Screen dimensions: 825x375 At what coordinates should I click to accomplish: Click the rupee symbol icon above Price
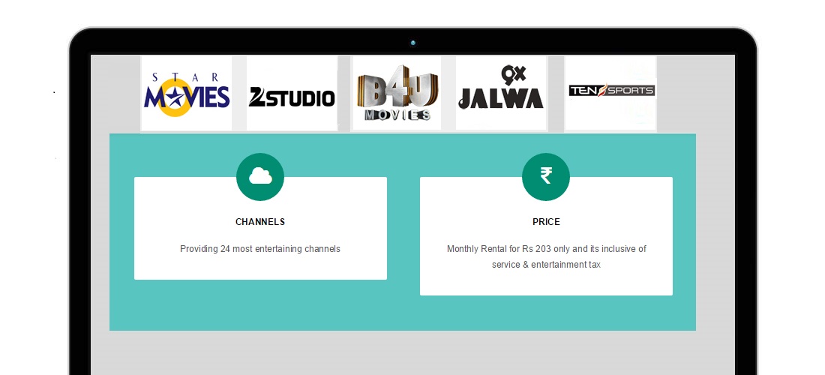point(546,176)
